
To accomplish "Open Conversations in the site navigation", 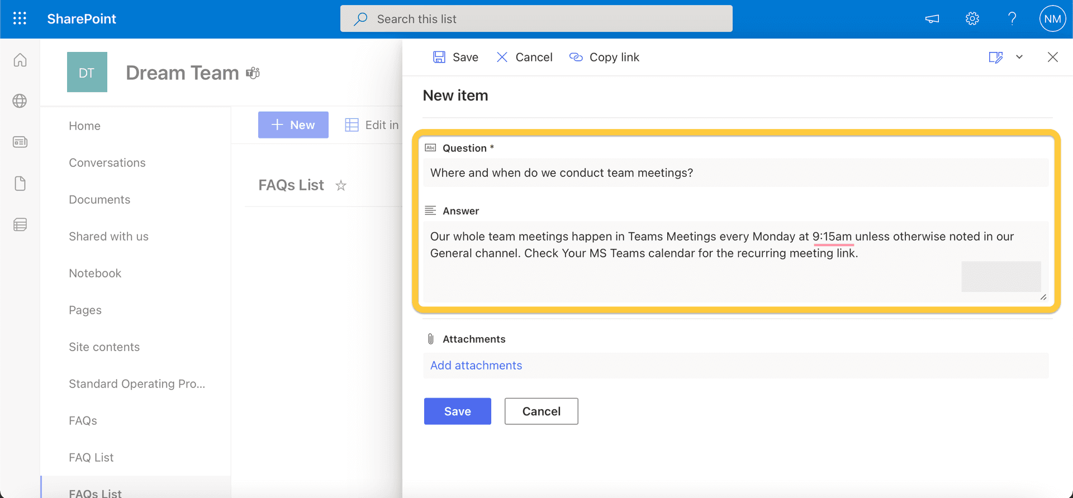I will click(107, 162).
